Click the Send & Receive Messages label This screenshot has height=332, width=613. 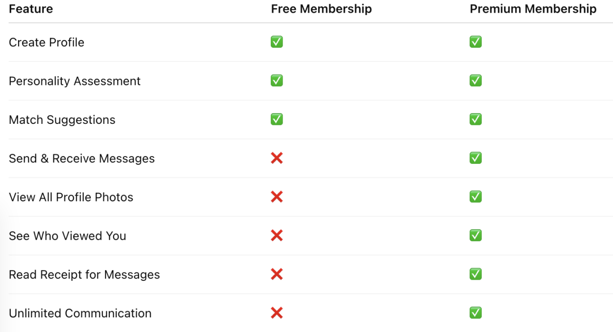click(82, 158)
